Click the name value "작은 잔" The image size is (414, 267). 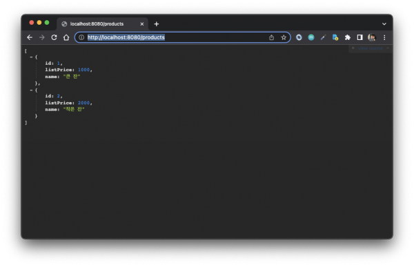tap(74, 109)
